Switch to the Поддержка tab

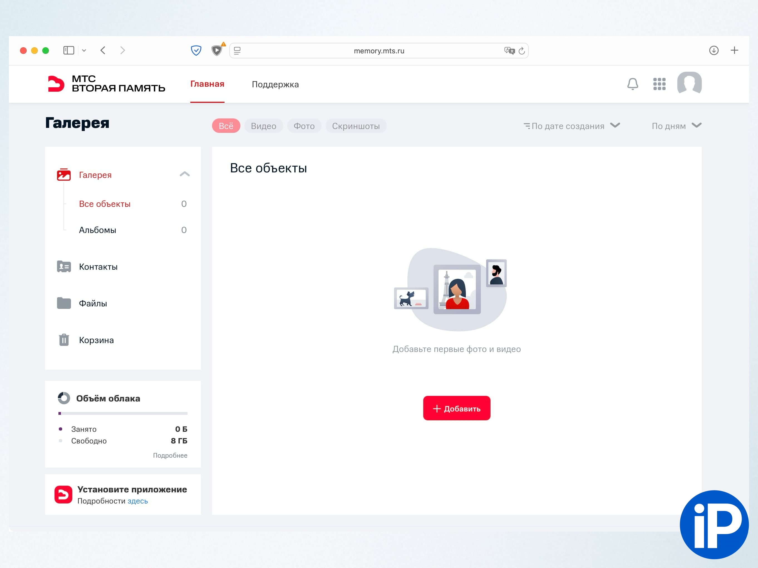tap(275, 85)
